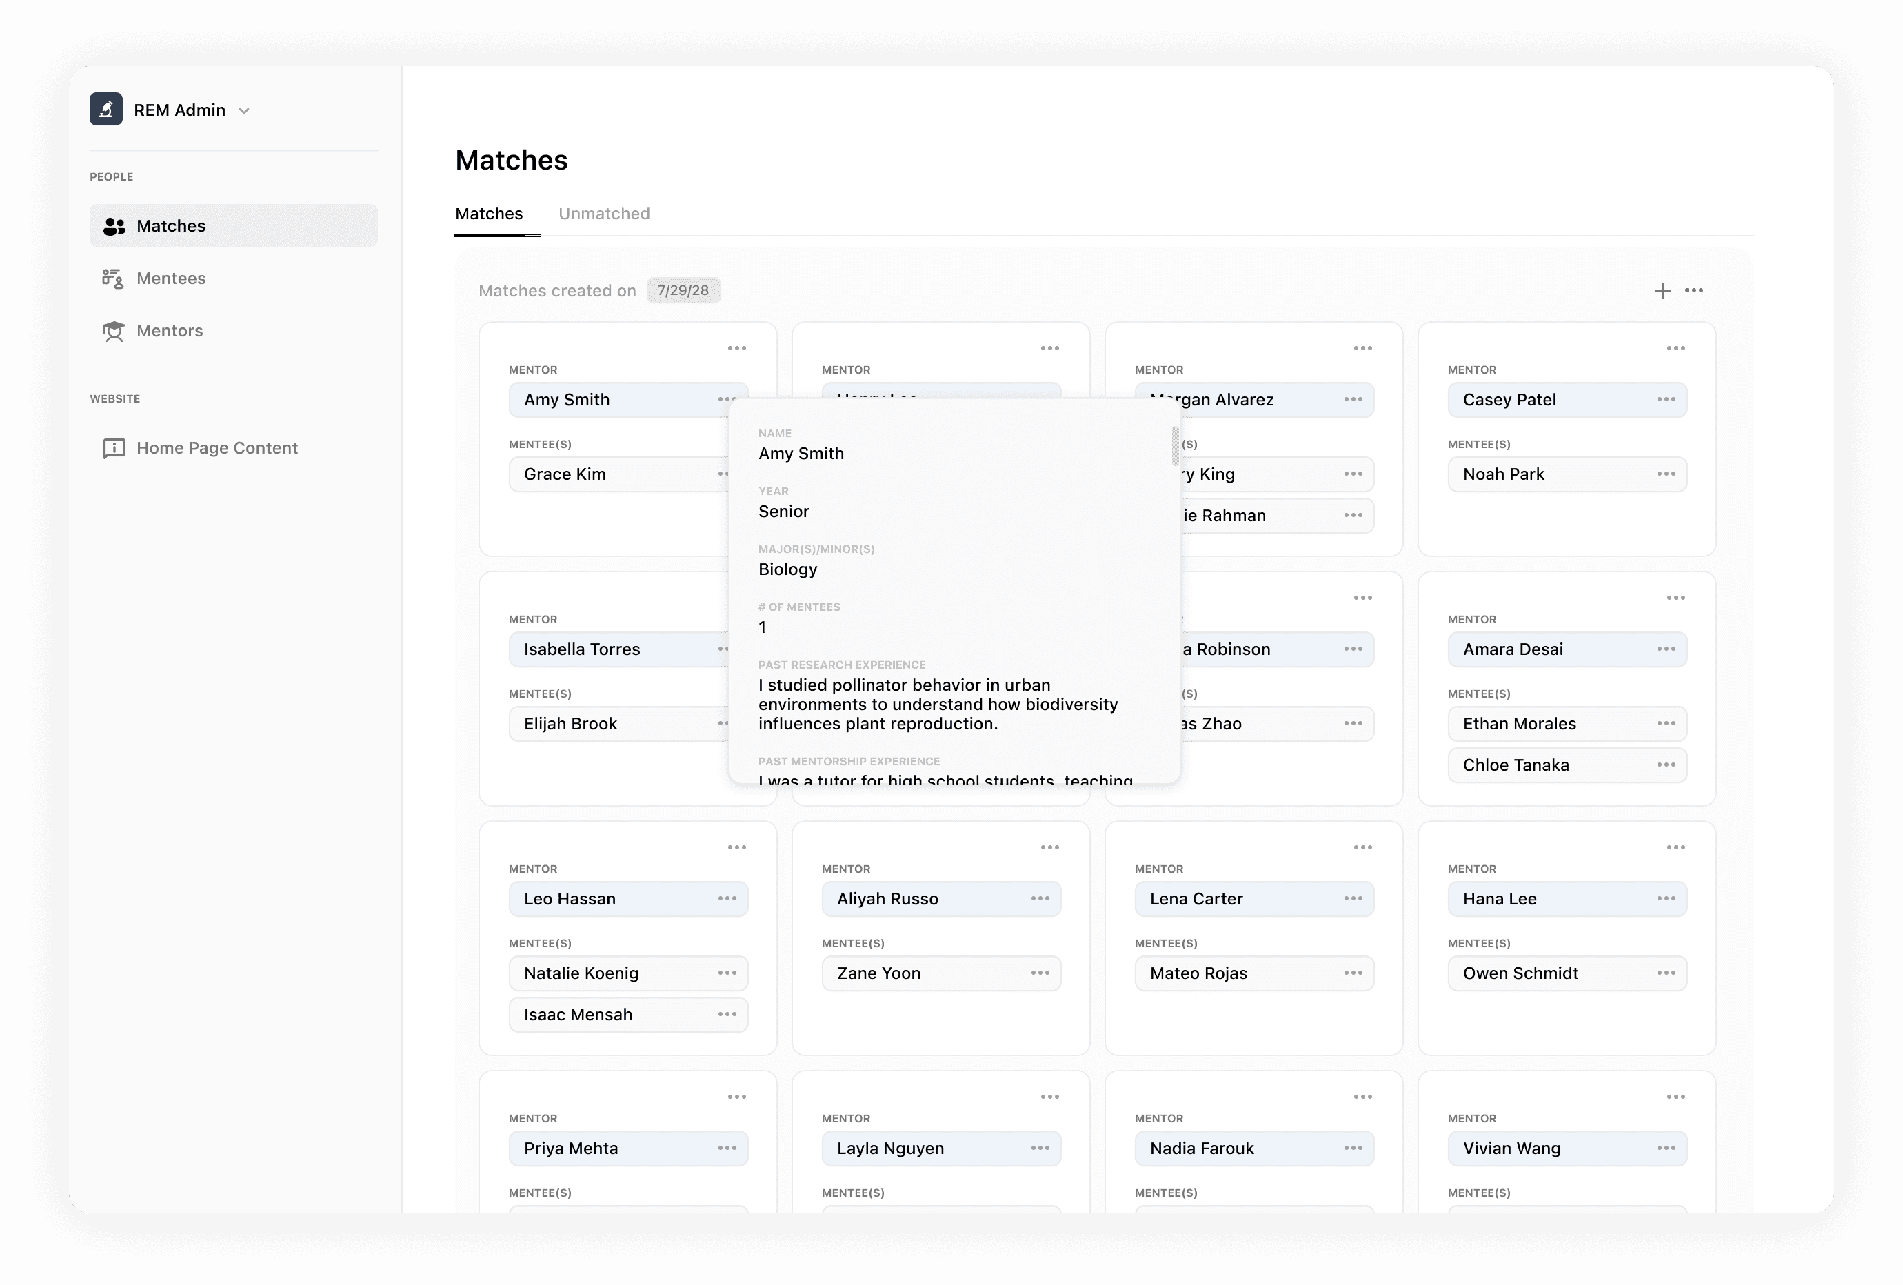The width and height of the screenshot is (1903, 1285).
Task: Click the plus icon to add match
Action: (x=1662, y=292)
